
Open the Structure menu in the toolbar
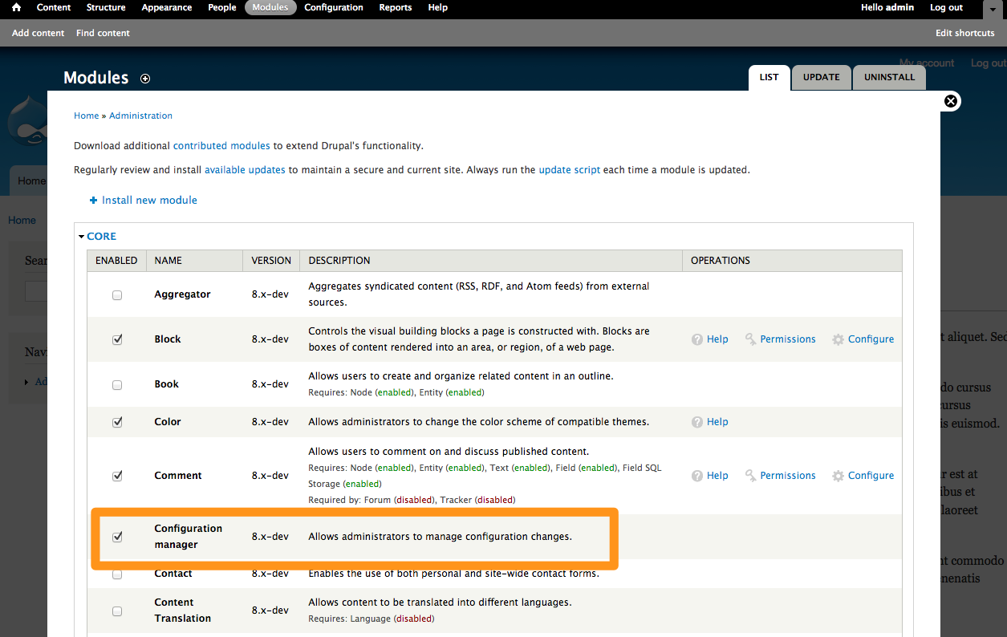tap(106, 7)
